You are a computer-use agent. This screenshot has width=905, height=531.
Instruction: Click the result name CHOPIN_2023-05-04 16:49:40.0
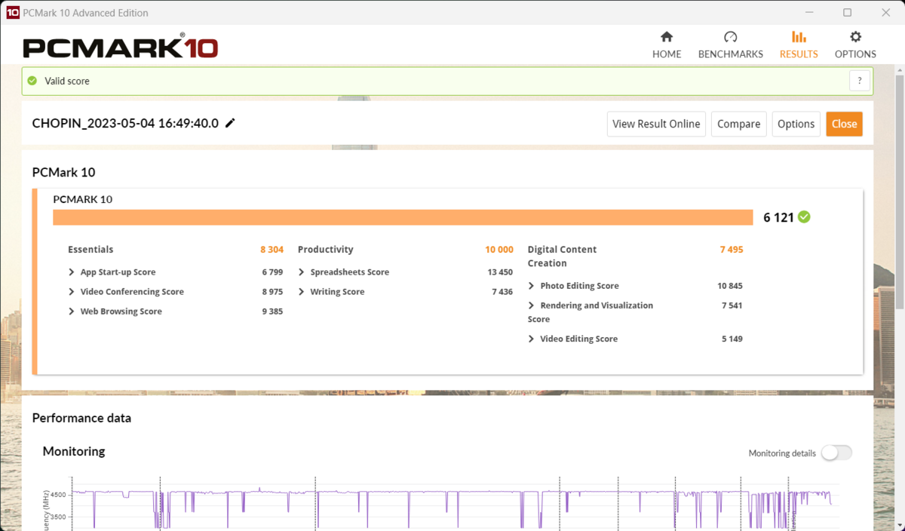click(x=125, y=123)
